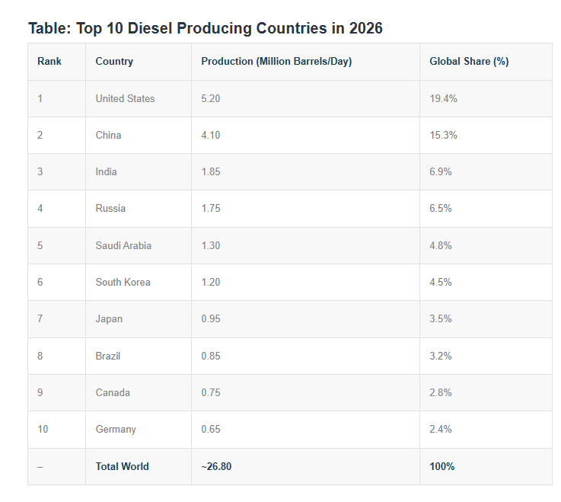Image resolution: width=561 pixels, height=502 pixels.
Task: Click rank number 5 in Saudi Arabia row
Action: coord(40,245)
